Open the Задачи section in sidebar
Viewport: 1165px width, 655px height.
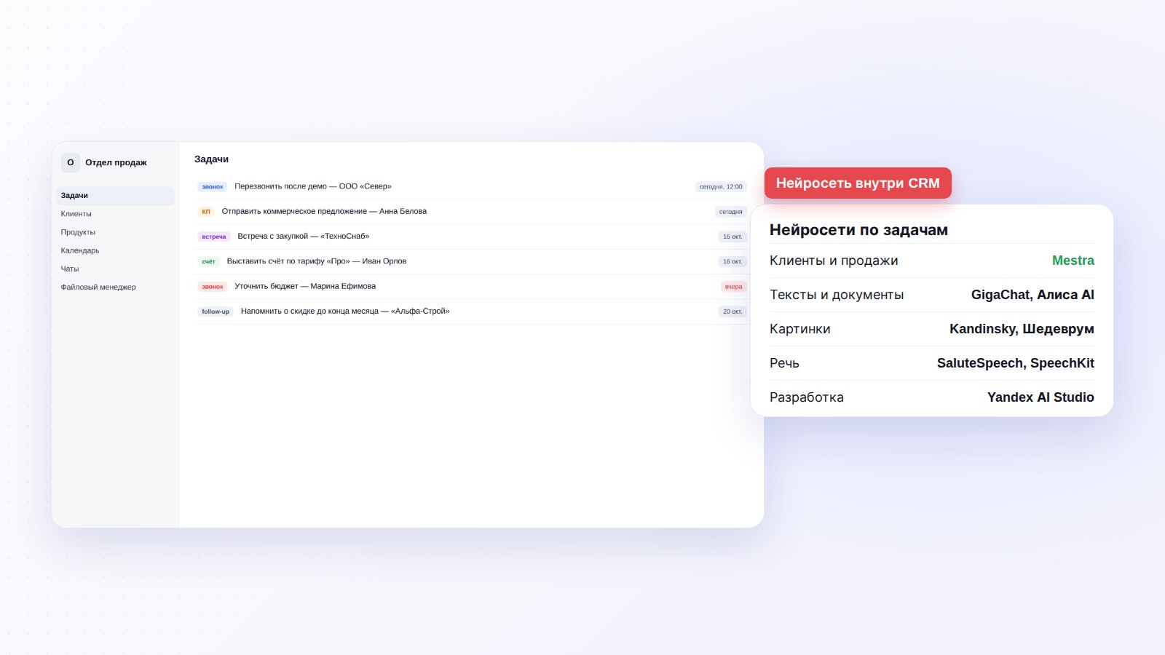point(115,196)
